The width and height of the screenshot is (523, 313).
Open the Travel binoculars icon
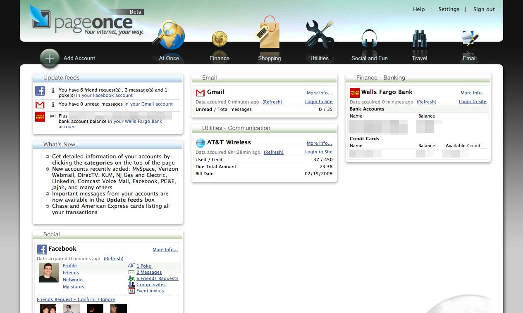[x=419, y=39]
